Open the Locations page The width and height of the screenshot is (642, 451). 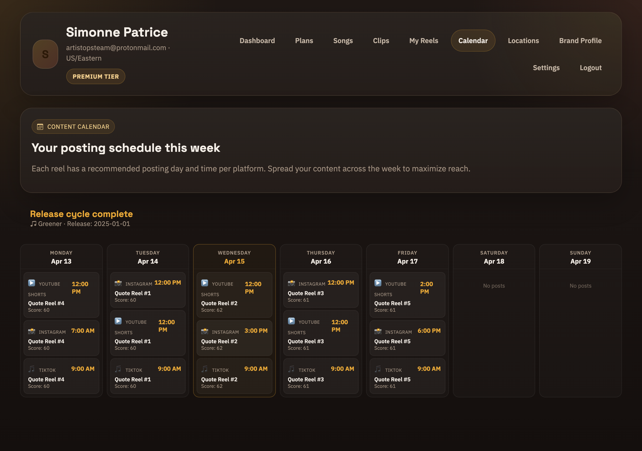523,41
